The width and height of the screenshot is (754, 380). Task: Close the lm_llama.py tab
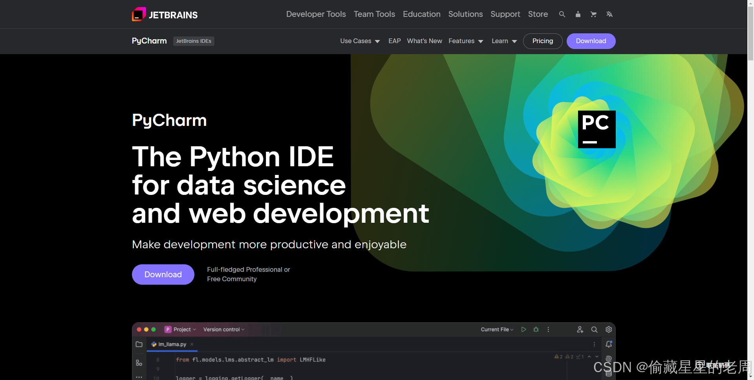click(x=192, y=344)
